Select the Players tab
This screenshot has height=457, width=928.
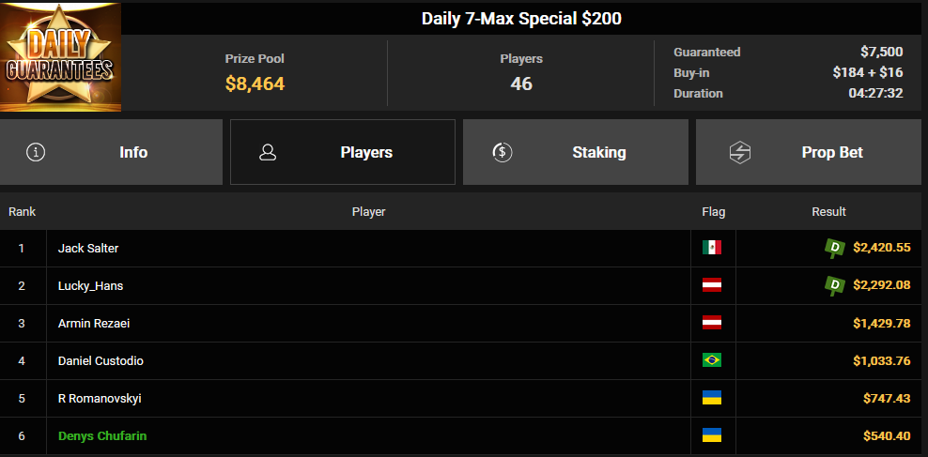pyautogui.click(x=343, y=152)
